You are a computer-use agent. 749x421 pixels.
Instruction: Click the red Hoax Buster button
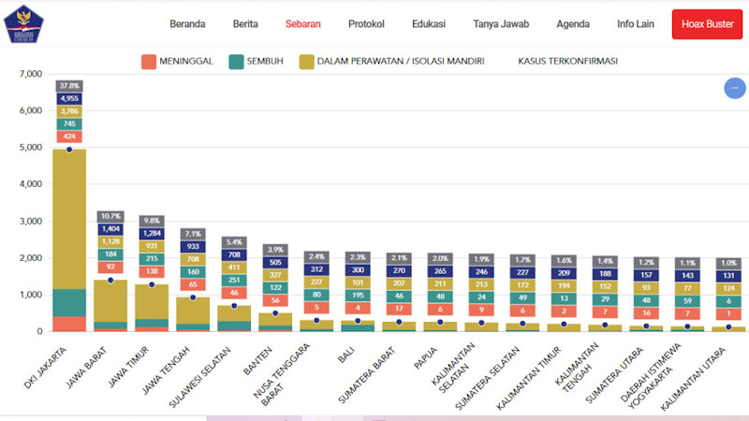point(707,24)
